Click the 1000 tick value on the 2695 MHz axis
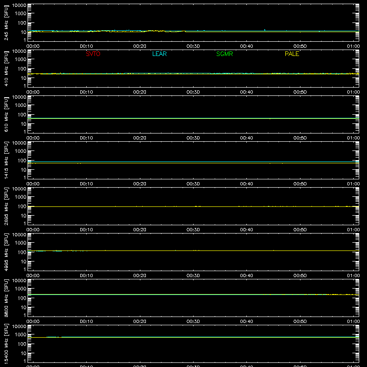This screenshot has height=367, width=367. click(21, 197)
